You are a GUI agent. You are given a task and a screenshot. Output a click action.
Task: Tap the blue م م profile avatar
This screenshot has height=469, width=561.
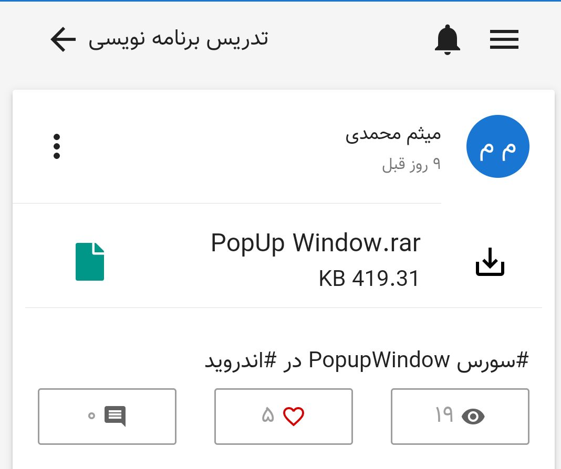click(x=497, y=146)
